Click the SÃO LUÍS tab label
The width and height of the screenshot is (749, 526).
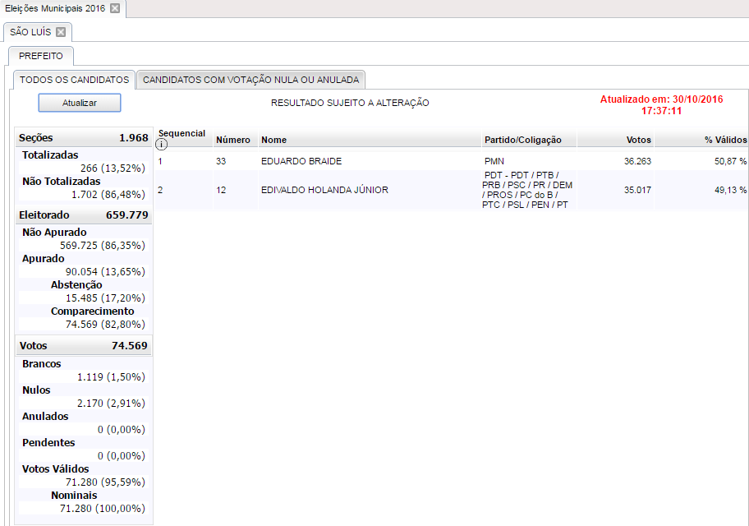click(30, 32)
